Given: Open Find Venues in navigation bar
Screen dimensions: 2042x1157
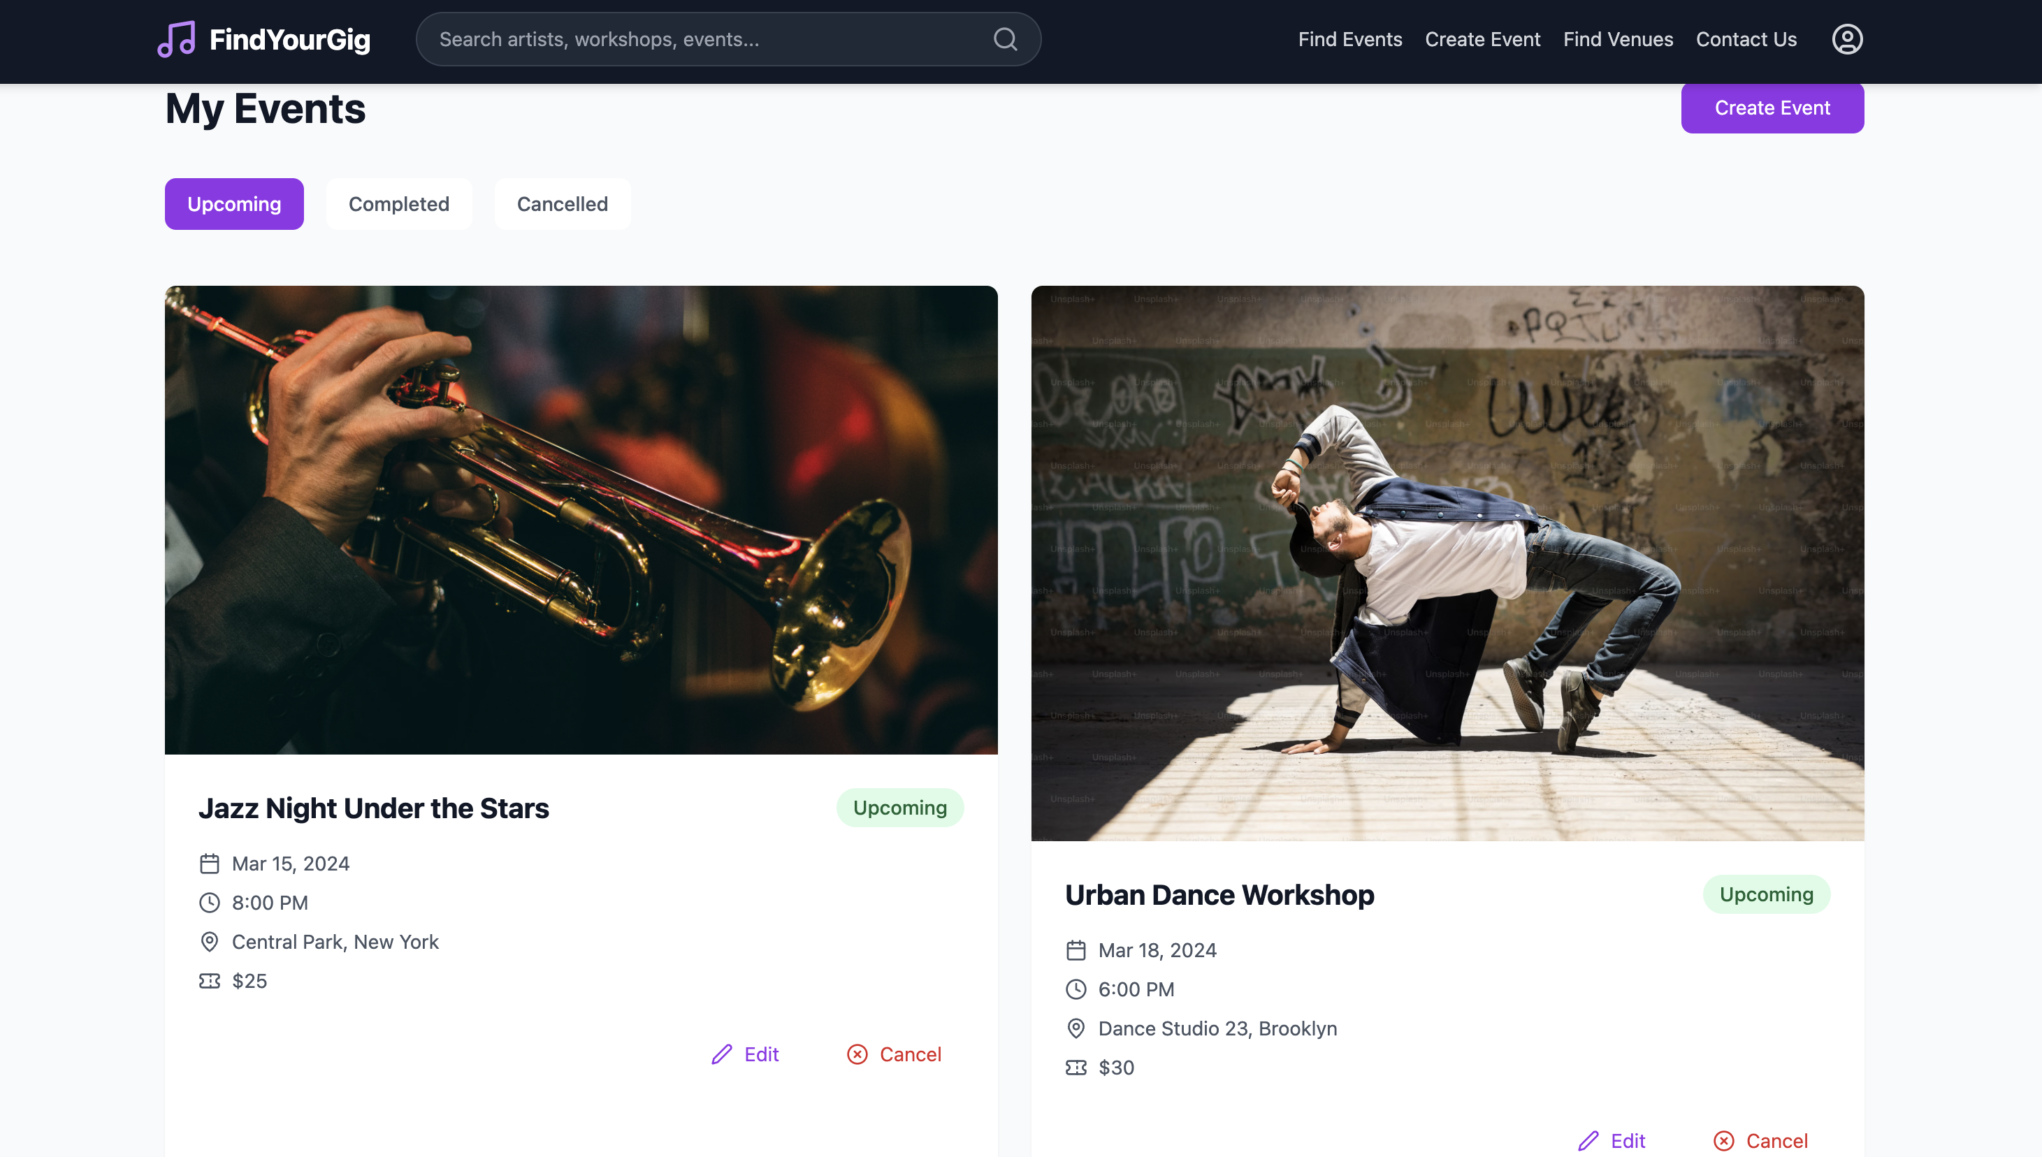Looking at the screenshot, I should pos(1618,39).
